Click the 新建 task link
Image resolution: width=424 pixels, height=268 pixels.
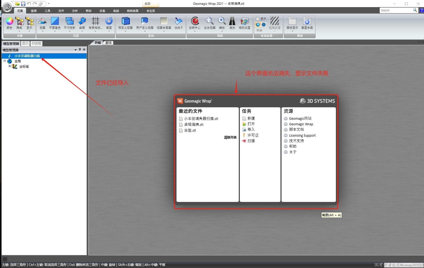pos(251,118)
